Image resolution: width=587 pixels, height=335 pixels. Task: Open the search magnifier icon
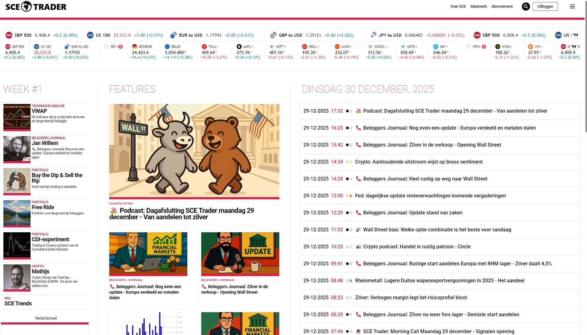click(526, 6)
